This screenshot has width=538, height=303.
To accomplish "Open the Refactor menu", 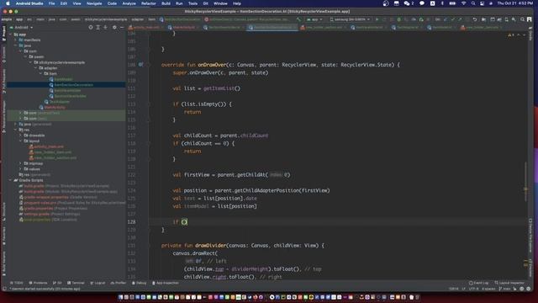I will (x=149, y=3).
